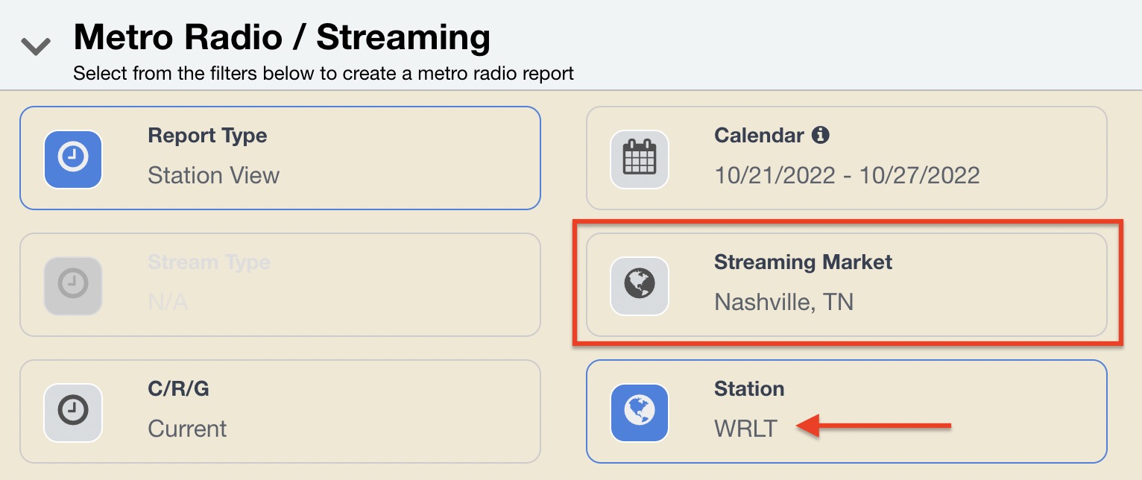Click the calendar grid icon
The height and width of the screenshot is (480, 1142).
pyautogui.click(x=640, y=159)
